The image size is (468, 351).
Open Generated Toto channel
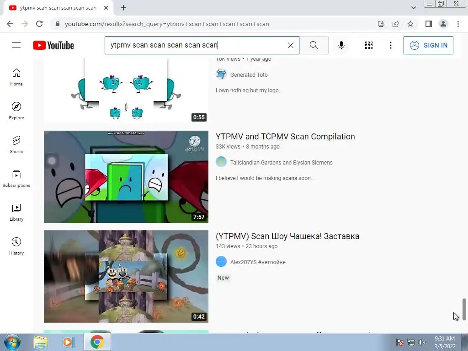[x=249, y=74]
